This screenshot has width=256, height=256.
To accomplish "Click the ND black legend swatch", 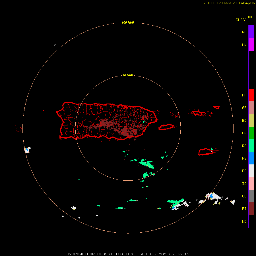I will (251, 221).
